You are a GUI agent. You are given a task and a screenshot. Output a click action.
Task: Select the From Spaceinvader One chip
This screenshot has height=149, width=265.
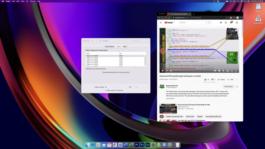coord(213,116)
